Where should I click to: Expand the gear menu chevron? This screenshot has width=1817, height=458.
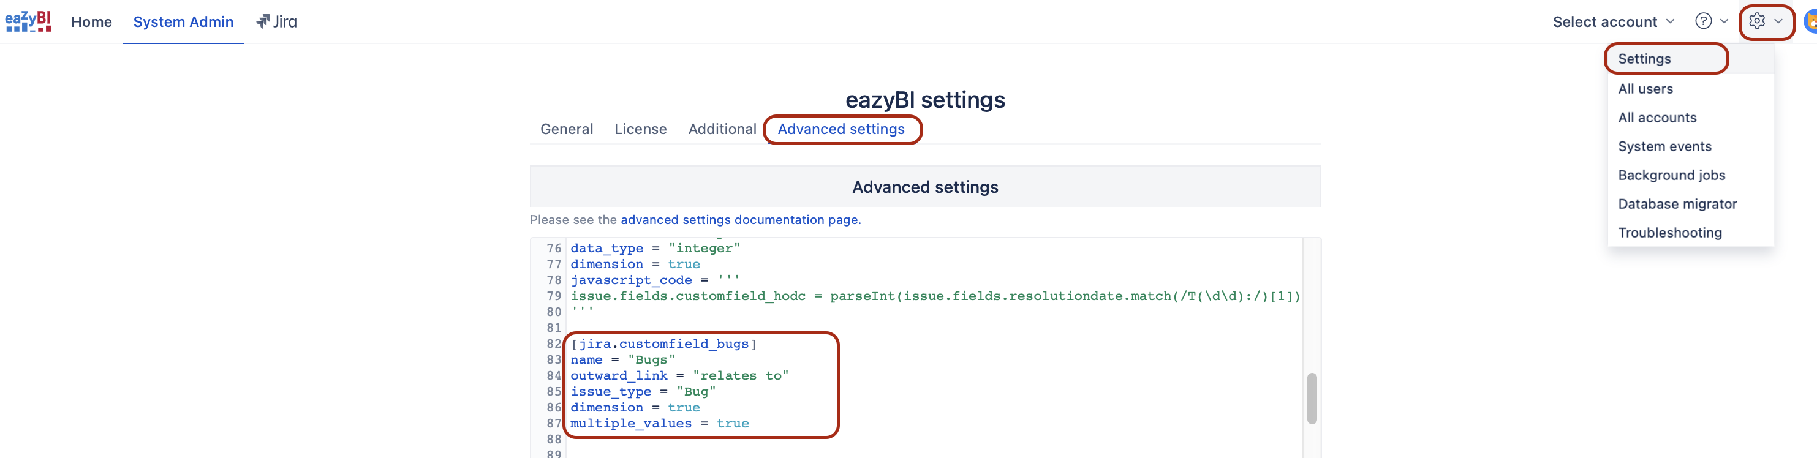point(1778,21)
